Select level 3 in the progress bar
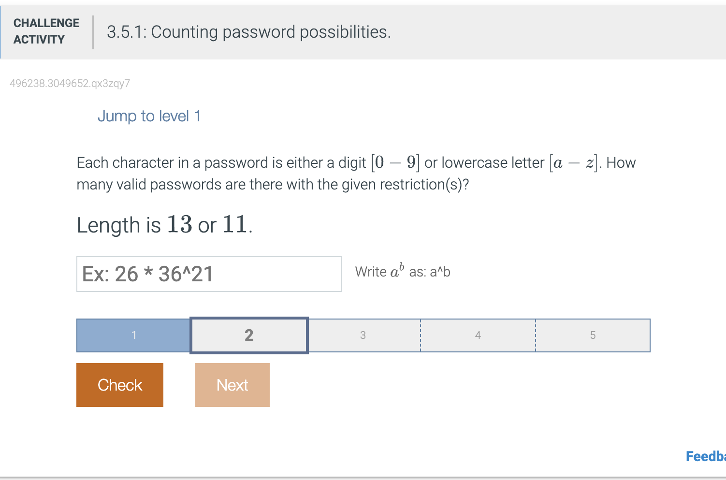This screenshot has width=726, height=480. [363, 335]
